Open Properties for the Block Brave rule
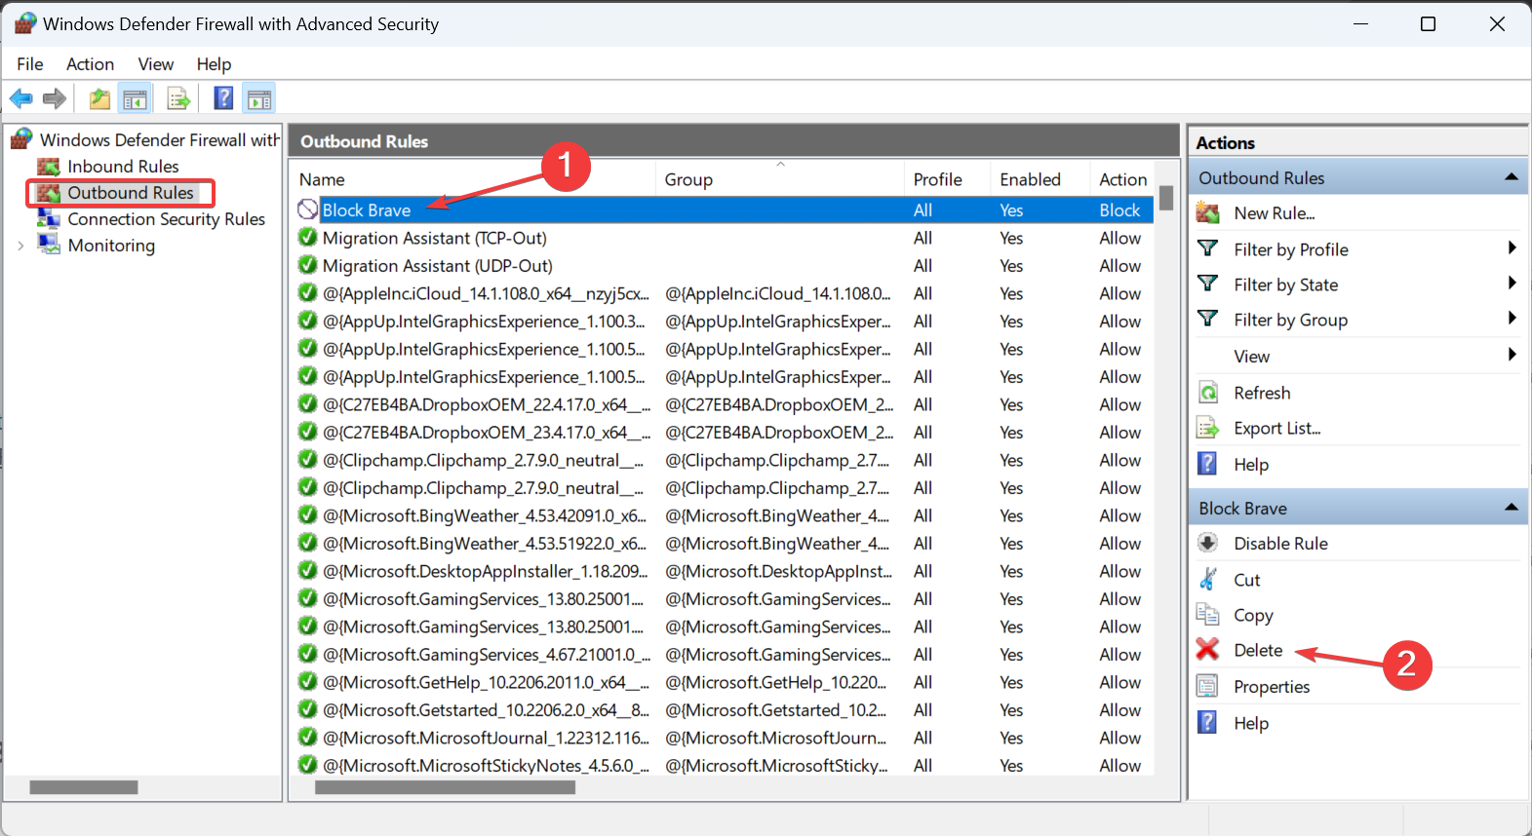 click(1272, 687)
